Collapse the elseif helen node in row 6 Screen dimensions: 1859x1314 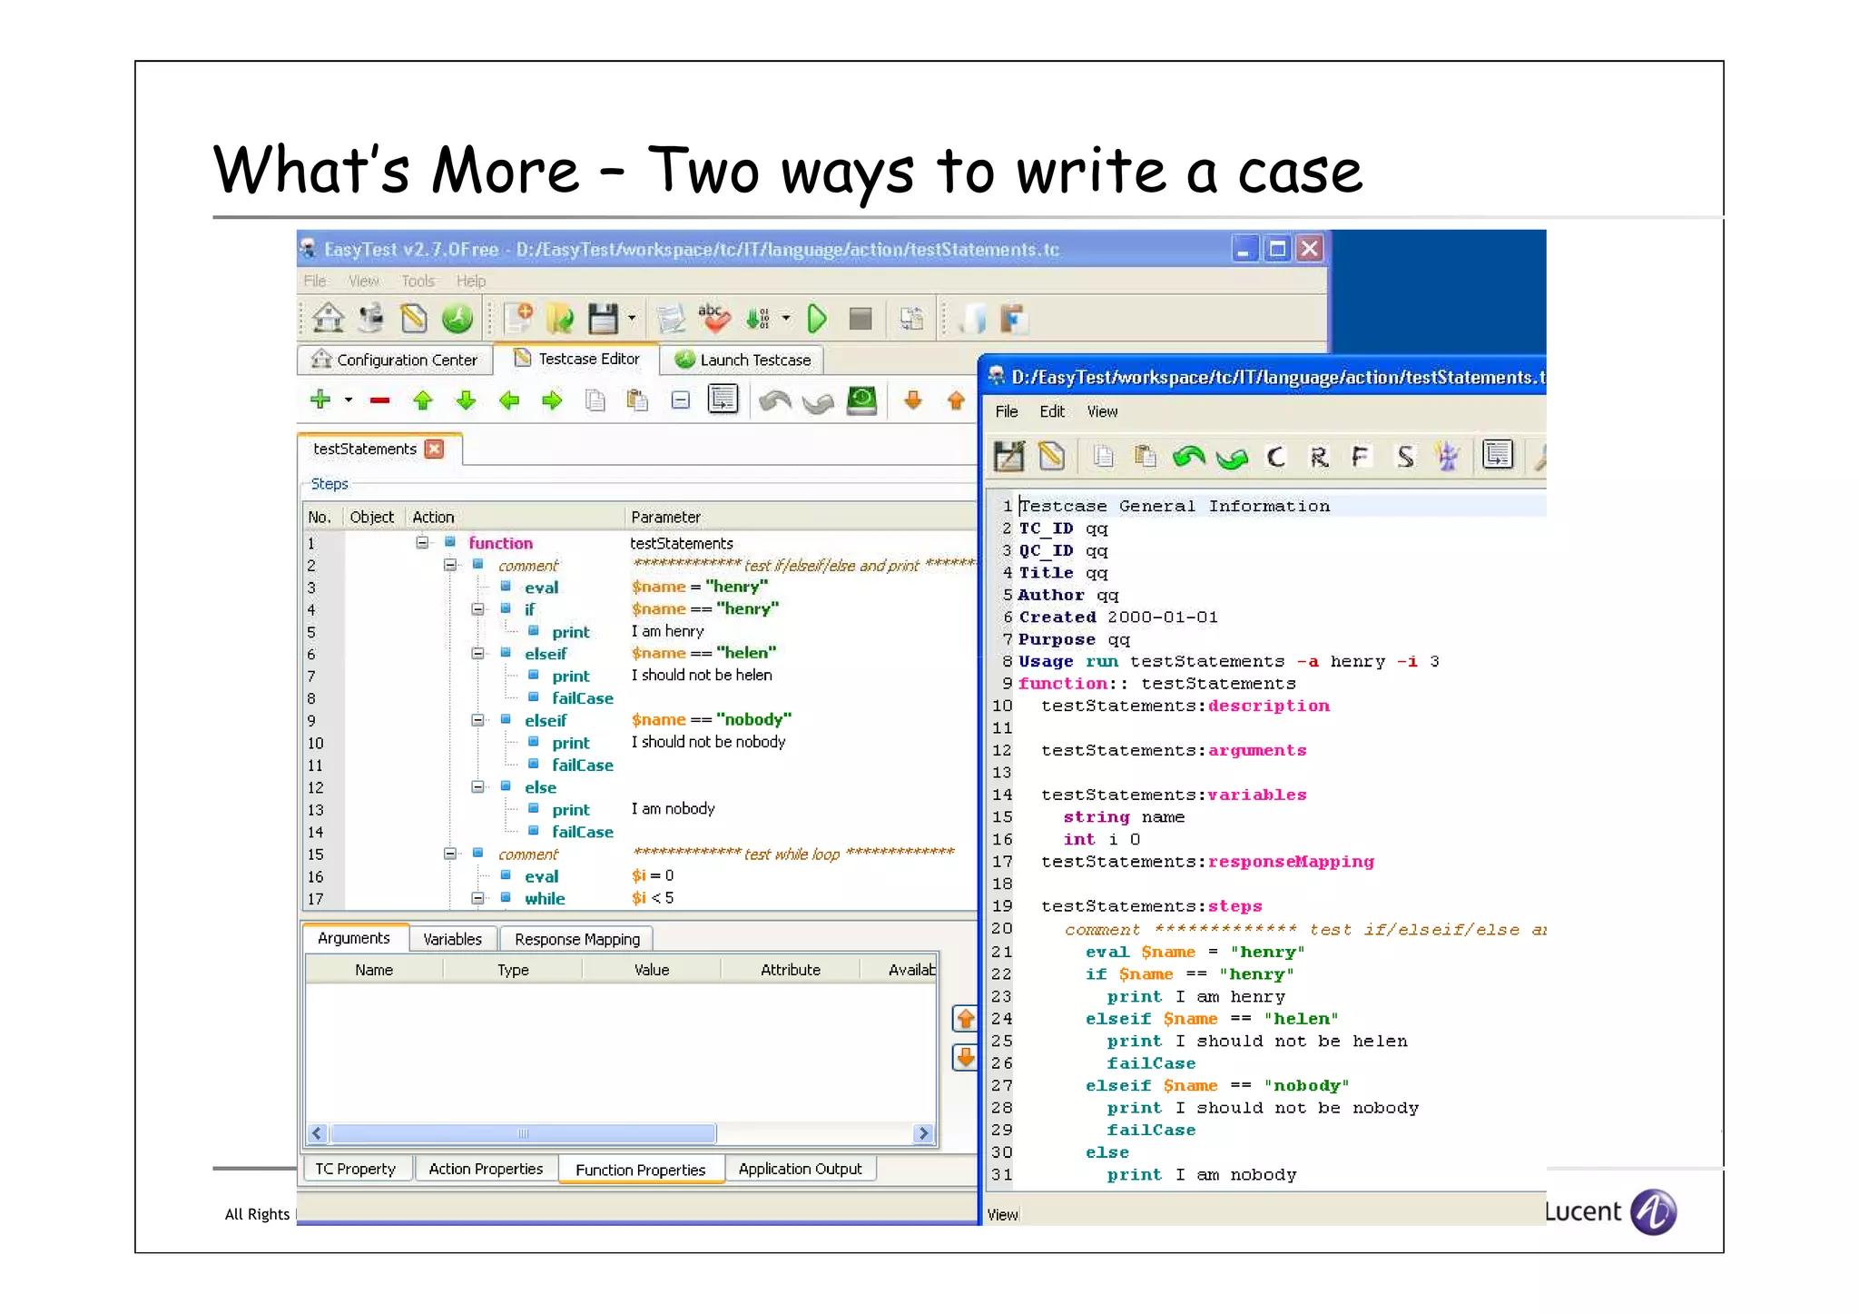pyautogui.click(x=477, y=653)
